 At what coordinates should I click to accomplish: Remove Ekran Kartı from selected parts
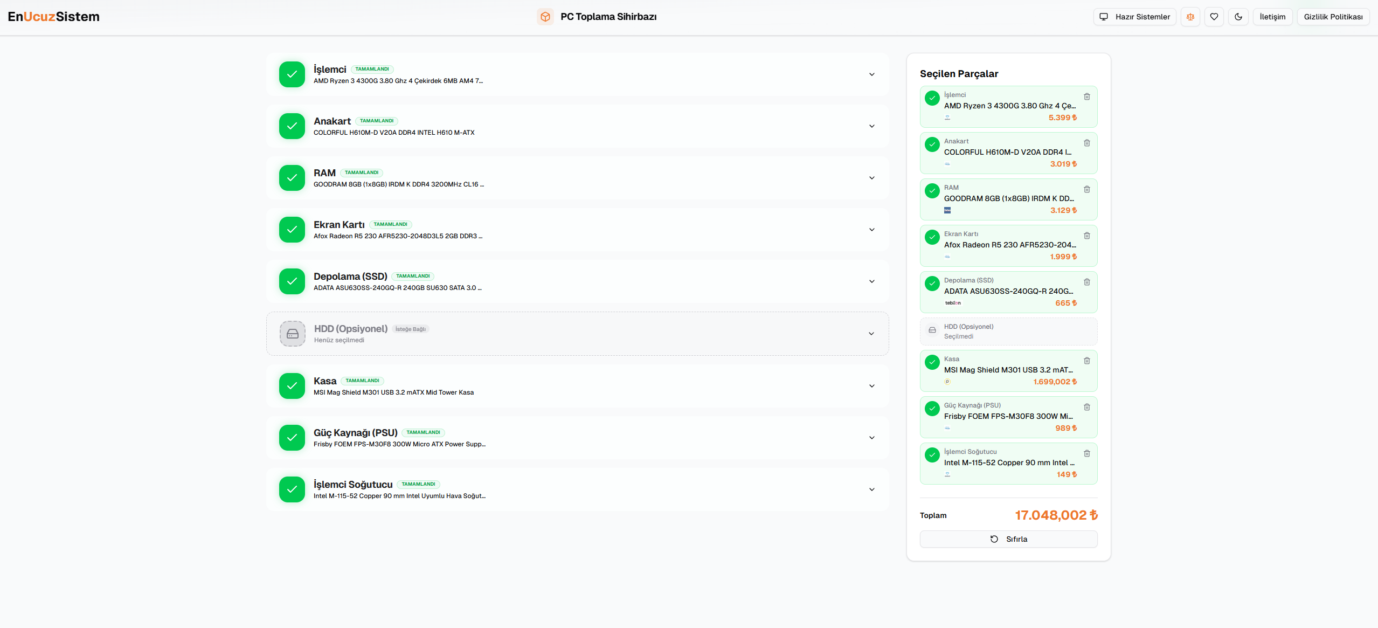point(1086,236)
